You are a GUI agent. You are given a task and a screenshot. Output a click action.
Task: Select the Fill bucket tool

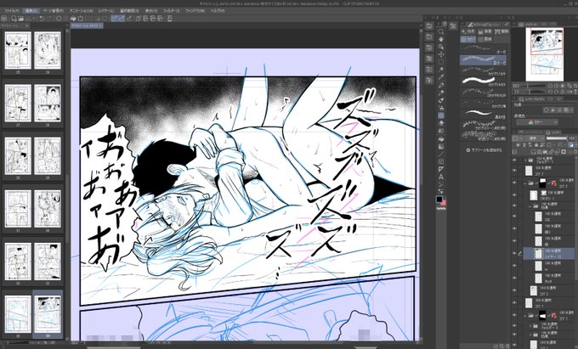tap(441, 138)
